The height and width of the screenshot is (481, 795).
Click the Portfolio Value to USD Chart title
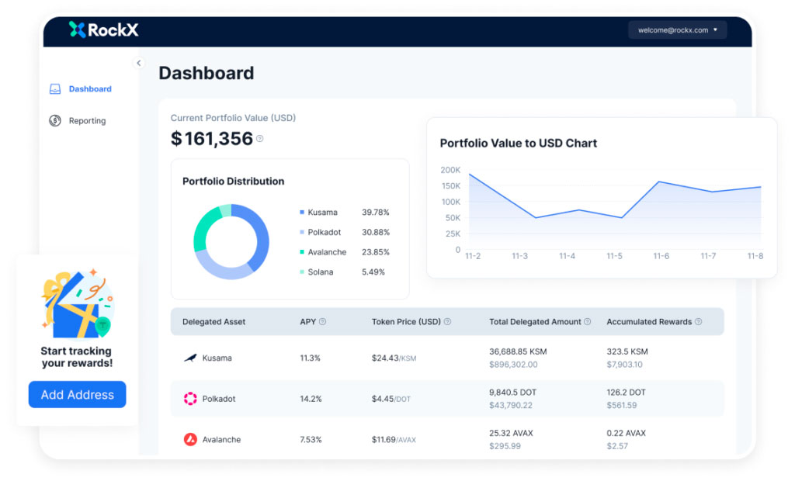point(518,144)
